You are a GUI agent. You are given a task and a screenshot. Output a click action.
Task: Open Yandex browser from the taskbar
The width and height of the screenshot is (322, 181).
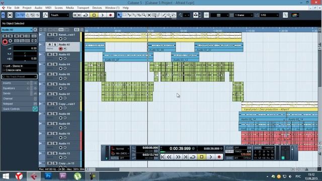[x=19, y=176]
